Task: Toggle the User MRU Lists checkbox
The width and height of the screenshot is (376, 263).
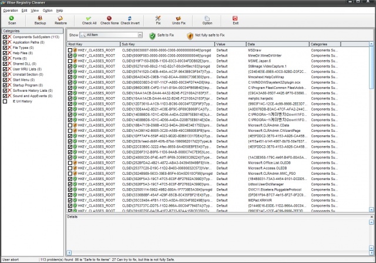Action: tap(5, 69)
